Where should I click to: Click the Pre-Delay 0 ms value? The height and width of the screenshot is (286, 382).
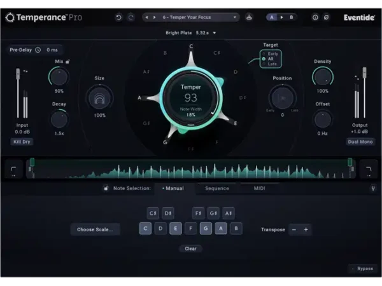click(52, 50)
